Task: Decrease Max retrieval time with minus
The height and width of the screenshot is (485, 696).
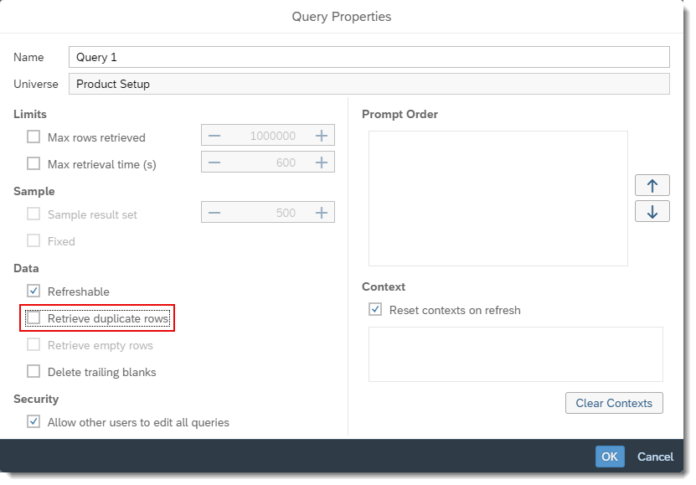Action: [214, 163]
